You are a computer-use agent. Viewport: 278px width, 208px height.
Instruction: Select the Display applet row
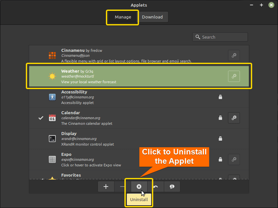pos(139,138)
